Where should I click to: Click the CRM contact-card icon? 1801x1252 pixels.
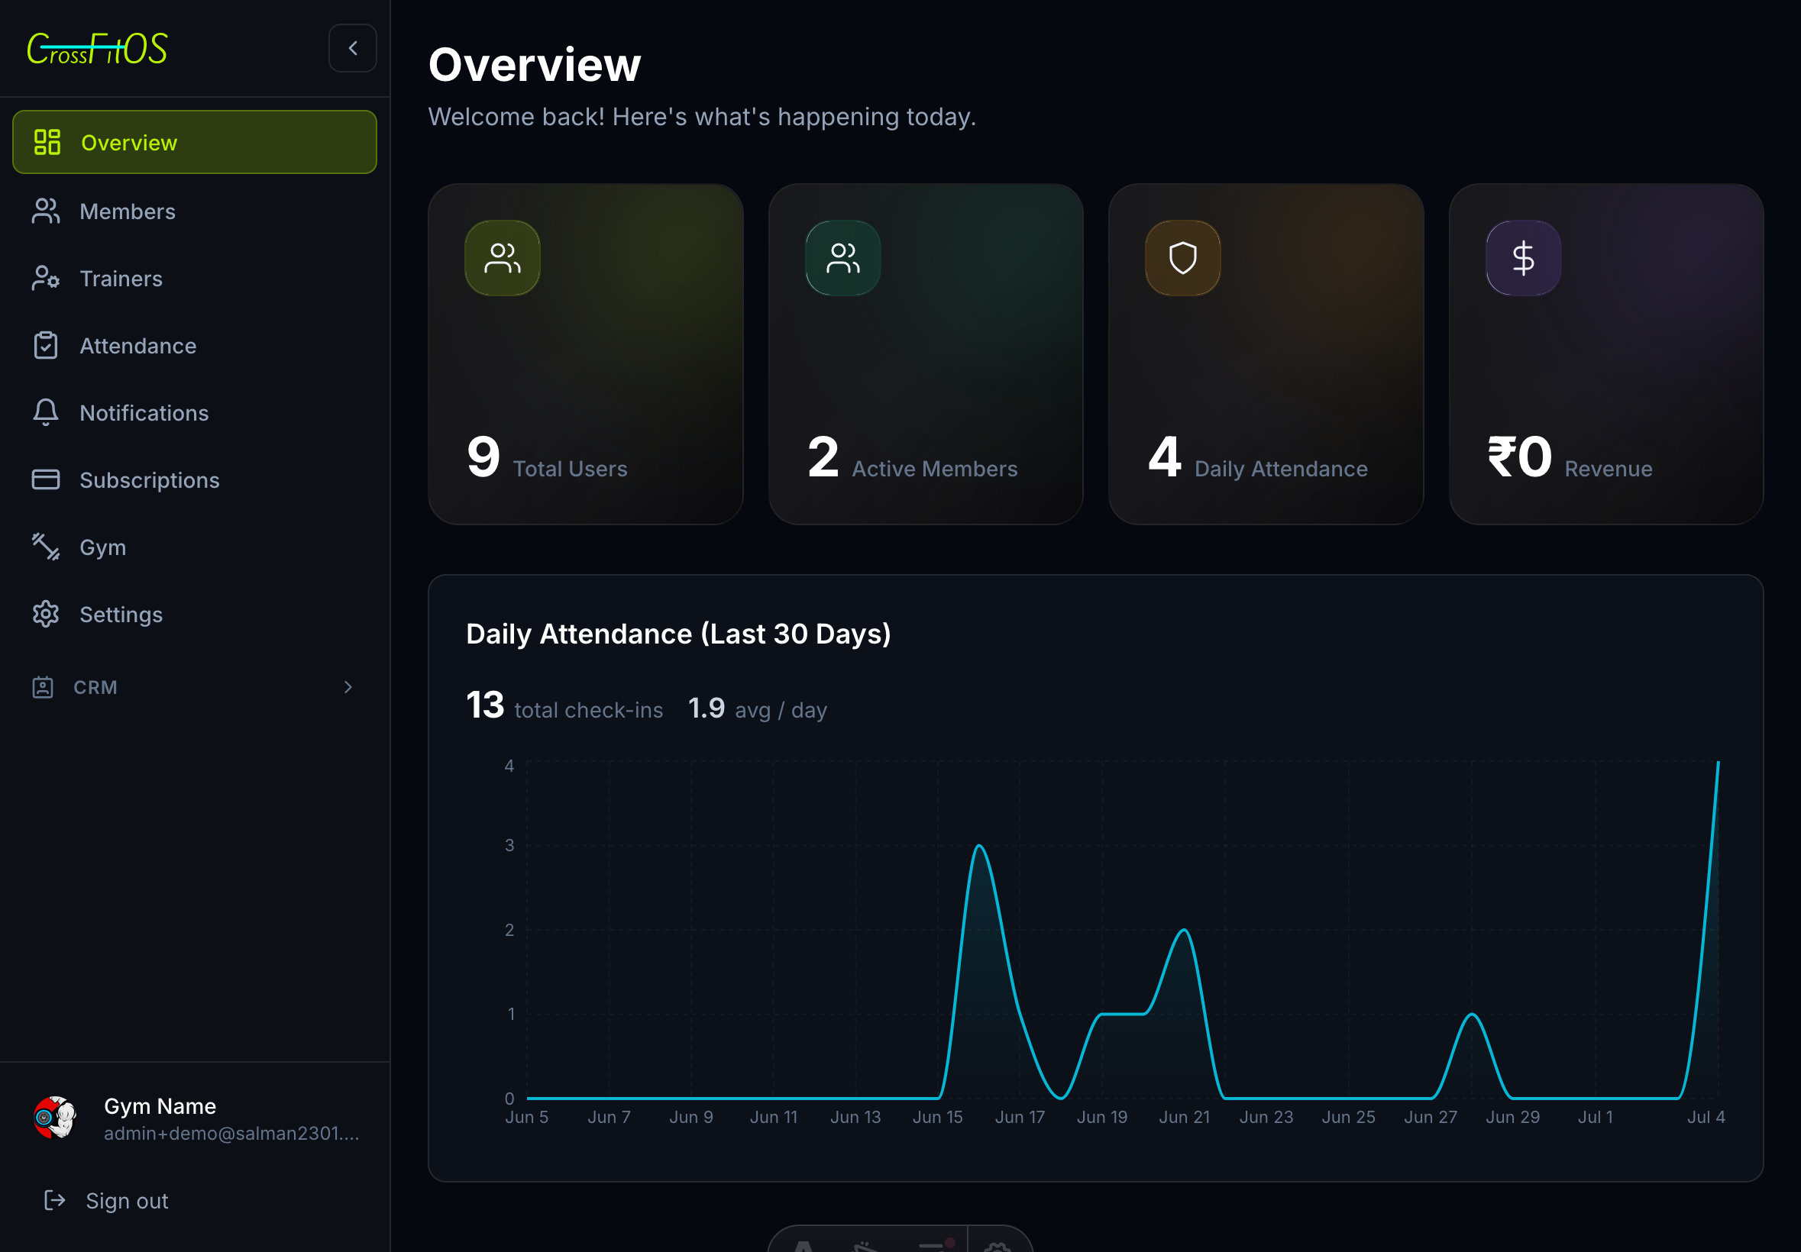coord(42,688)
